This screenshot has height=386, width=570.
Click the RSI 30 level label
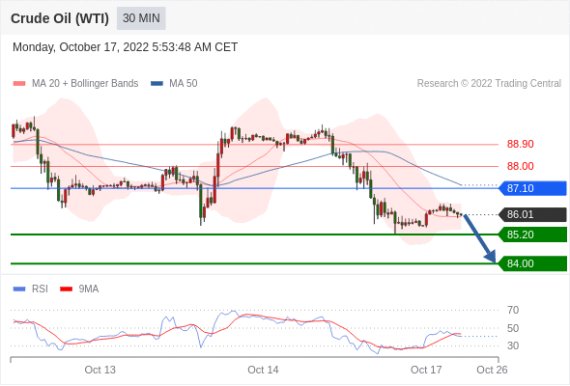pyautogui.click(x=513, y=345)
